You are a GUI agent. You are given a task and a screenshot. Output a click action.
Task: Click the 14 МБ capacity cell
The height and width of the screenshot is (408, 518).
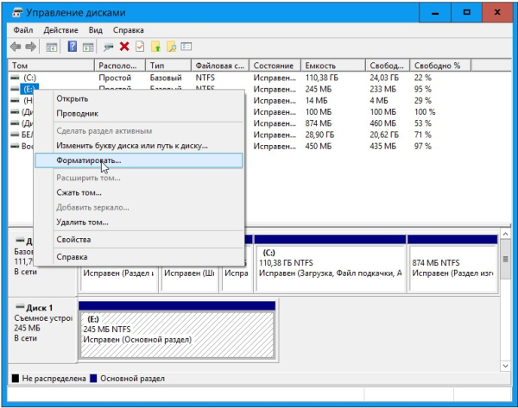click(x=316, y=100)
